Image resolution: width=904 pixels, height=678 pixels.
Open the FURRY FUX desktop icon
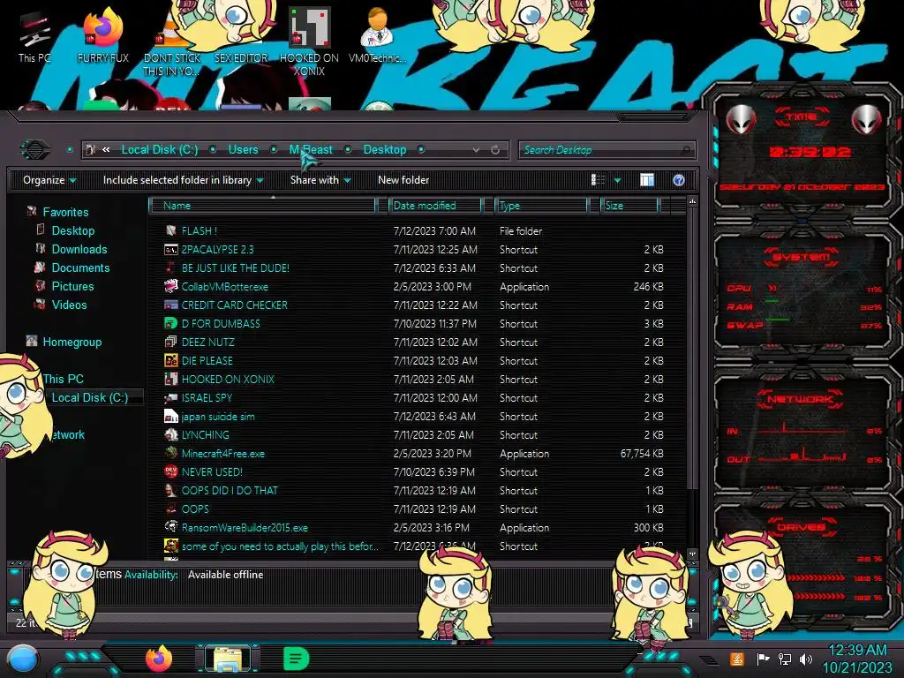pos(102,34)
